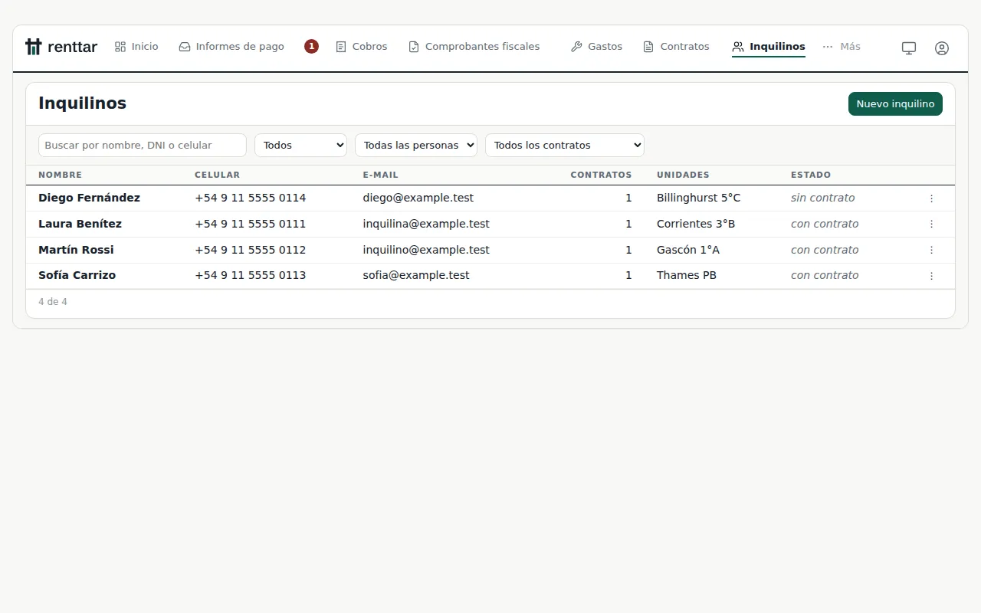The height and width of the screenshot is (613, 981).
Task: Go to the Inicio tab
Action: [x=136, y=47]
